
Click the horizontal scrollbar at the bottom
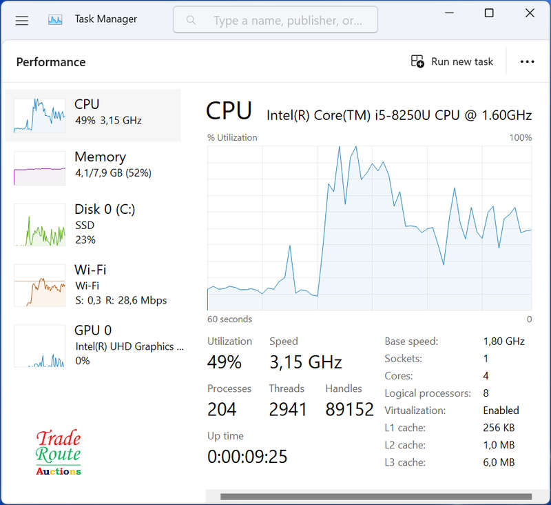[375, 497]
